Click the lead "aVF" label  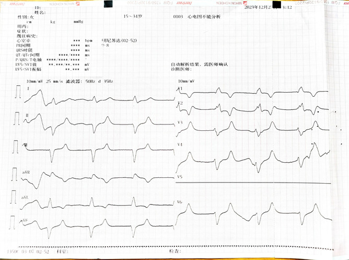(24, 220)
